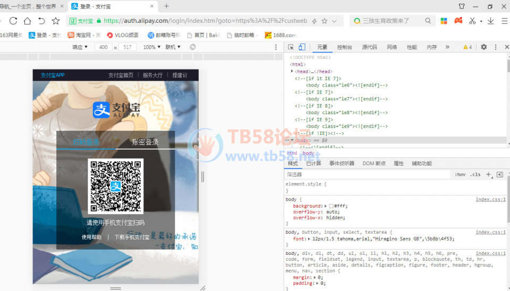Open the 100% zoom level dropdown
This screenshot has width=510, height=291.
[151, 47]
